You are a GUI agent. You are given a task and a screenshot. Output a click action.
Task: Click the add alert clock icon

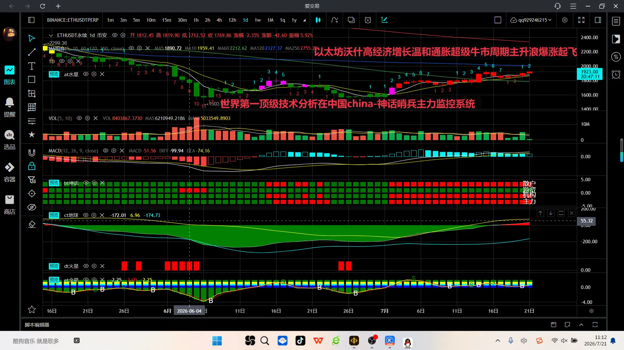(x=368, y=20)
